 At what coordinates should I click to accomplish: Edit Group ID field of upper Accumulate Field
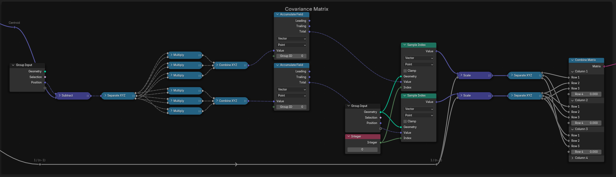tap(292, 56)
